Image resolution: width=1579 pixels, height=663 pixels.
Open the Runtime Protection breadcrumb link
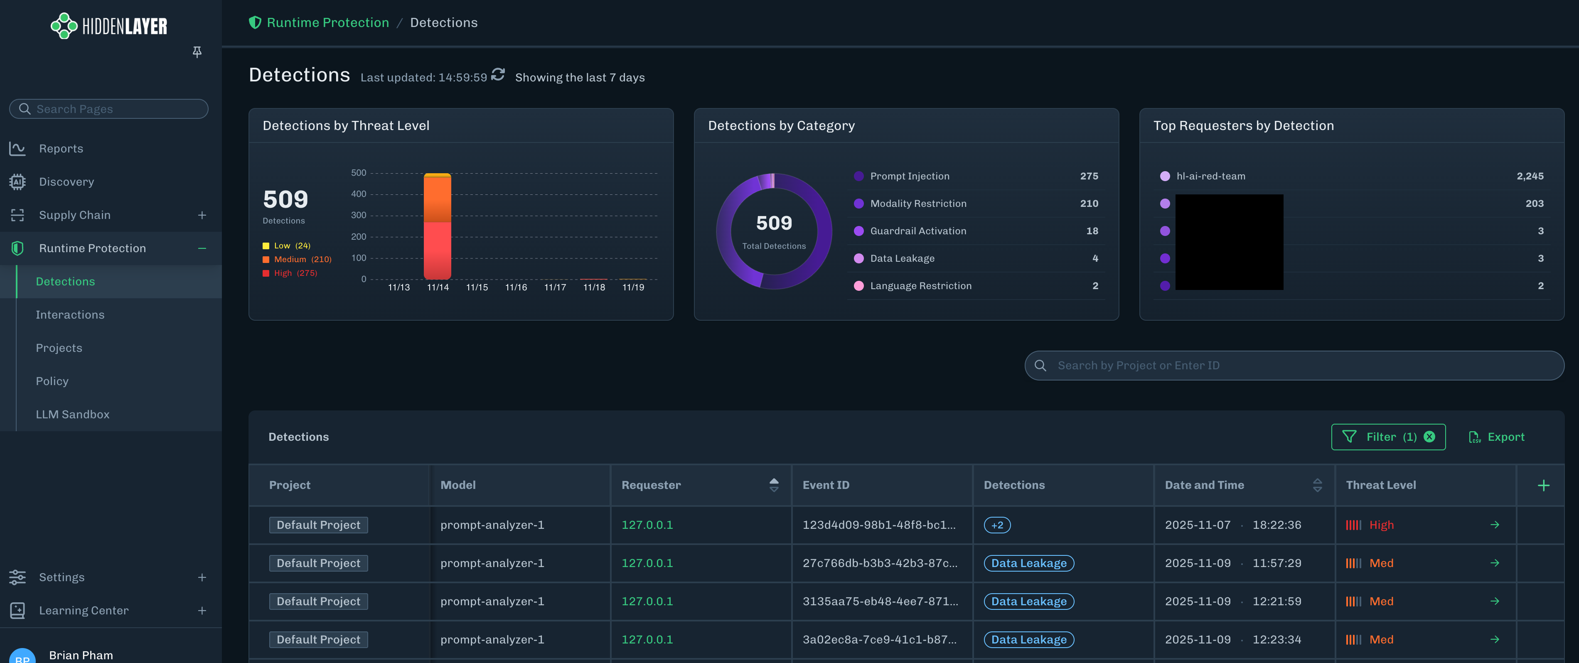328,22
